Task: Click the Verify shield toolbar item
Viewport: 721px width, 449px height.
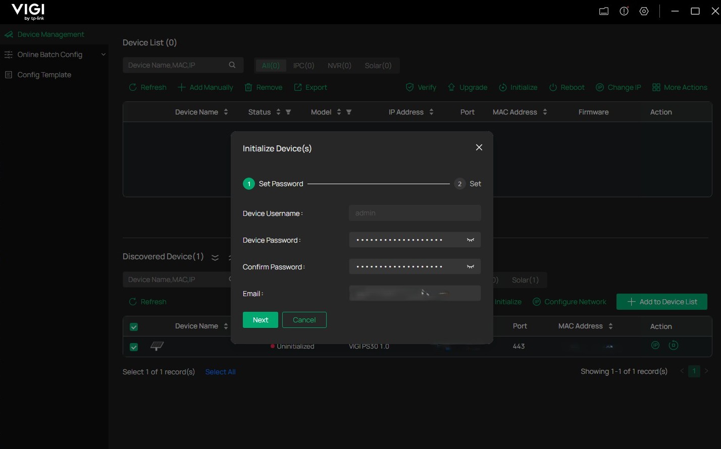Action: tap(421, 87)
